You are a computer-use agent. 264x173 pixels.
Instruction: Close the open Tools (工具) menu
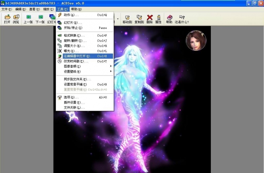click(63, 9)
